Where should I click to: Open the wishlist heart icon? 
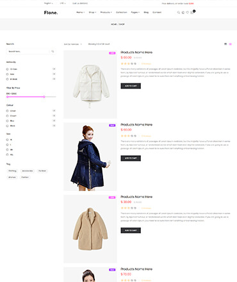(x=188, y=12)
